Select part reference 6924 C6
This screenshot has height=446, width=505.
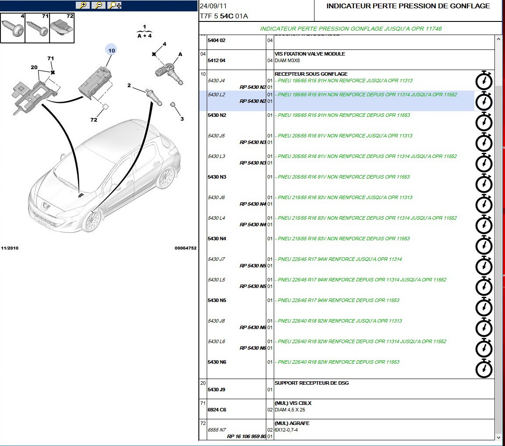(x=216, y=410)
